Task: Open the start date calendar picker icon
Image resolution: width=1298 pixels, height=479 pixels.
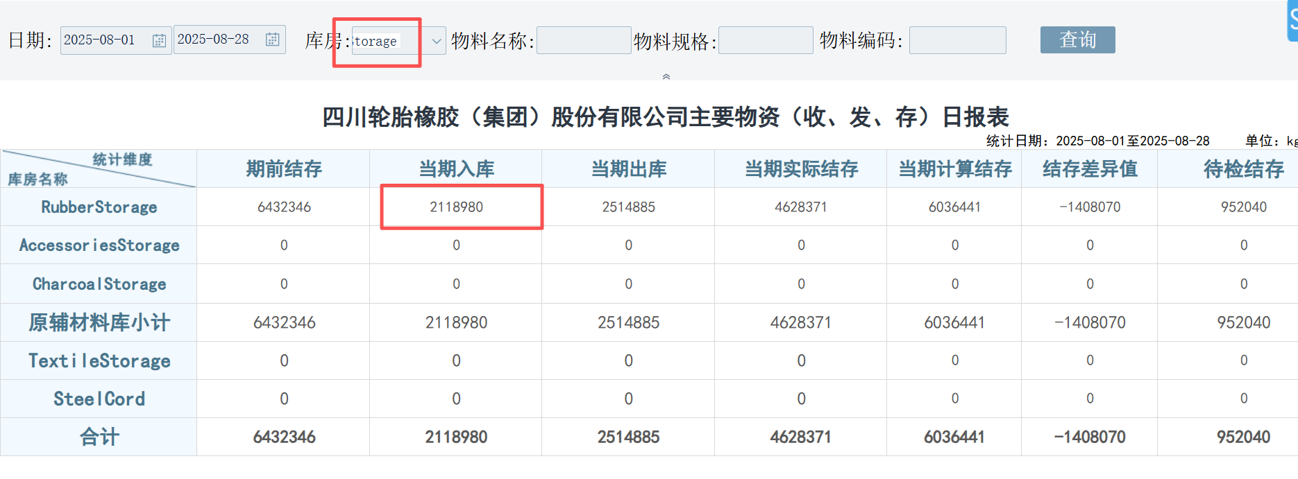Action: coord(159,40)
